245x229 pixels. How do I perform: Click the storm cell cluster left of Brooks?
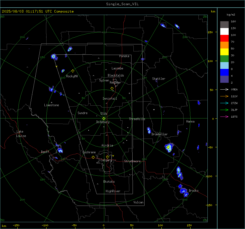pyautogui.click(x=183, y=191)
